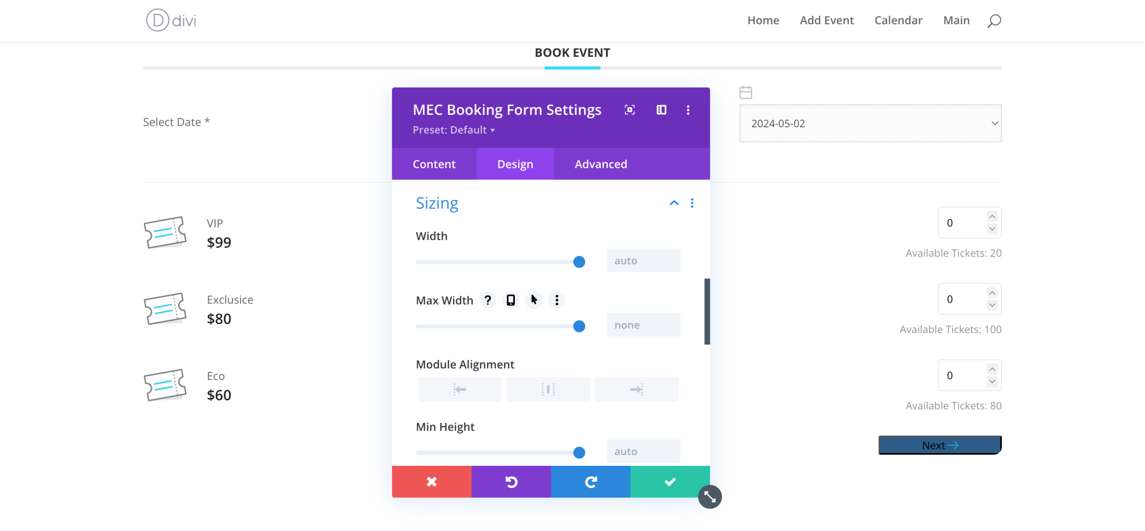1145x531 pixels.
Task: Click the search magnifier in the header
Action: [994, 21]
